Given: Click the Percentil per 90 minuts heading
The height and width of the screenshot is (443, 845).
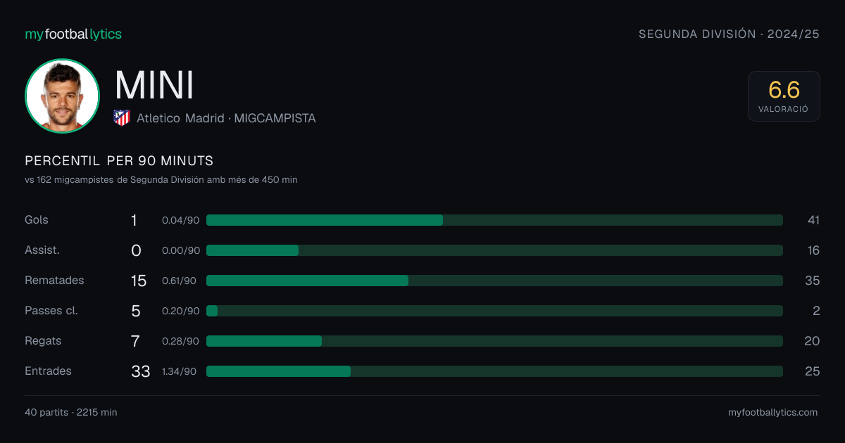Looking at the screenshot, I should click(x=119, y=160).
